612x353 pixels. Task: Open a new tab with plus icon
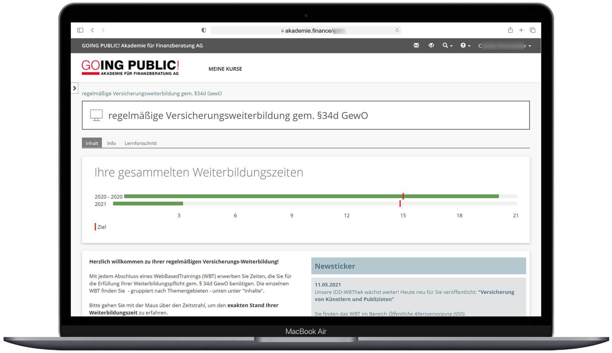(x=521, y=30)
